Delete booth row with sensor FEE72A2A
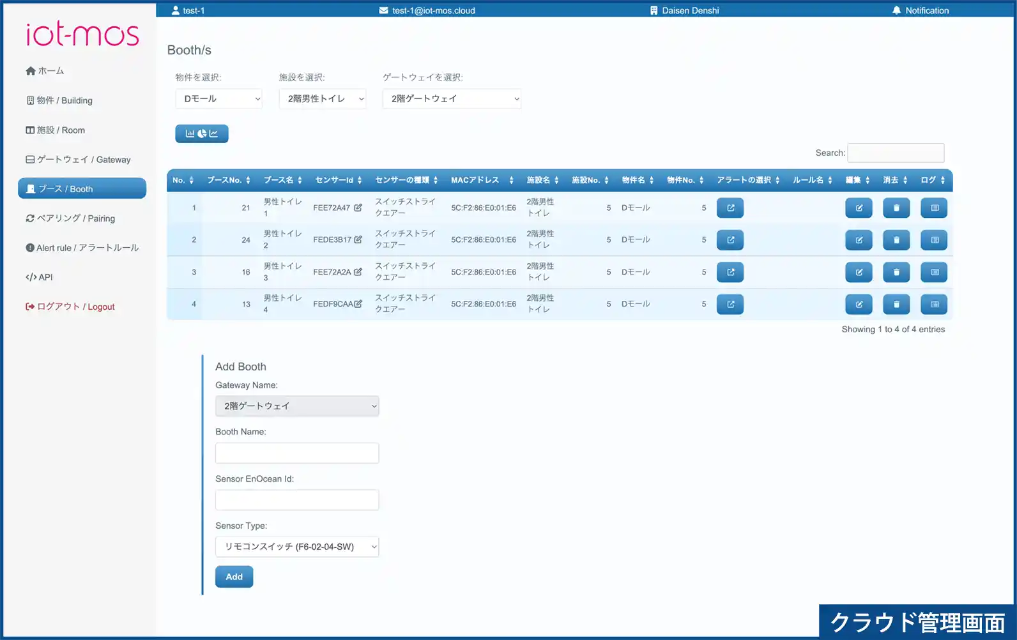 tap(896, 272)
